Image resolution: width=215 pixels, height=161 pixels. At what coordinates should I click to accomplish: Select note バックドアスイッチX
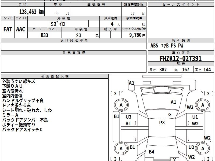pyautogui.click(x=22, y=130)
